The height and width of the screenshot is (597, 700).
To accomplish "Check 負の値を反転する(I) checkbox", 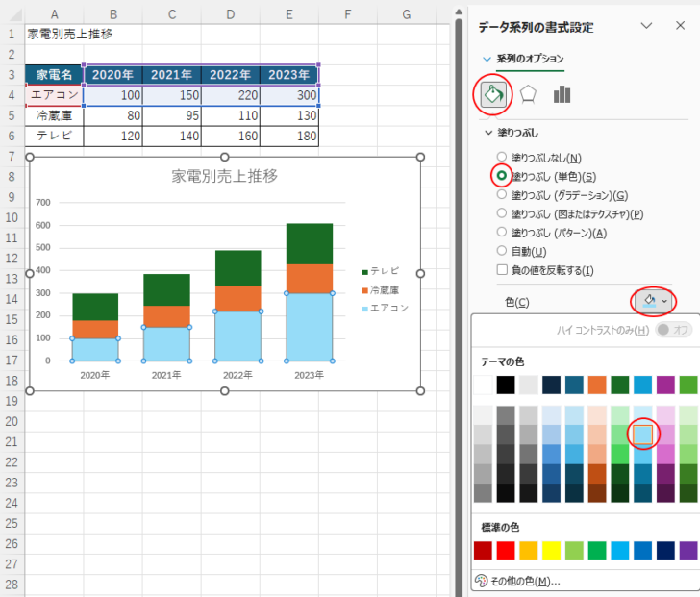I will [502, 269].
